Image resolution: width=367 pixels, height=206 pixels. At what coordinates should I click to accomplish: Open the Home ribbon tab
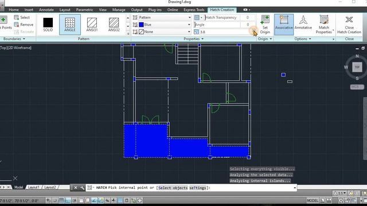click(x=14, y=10)
